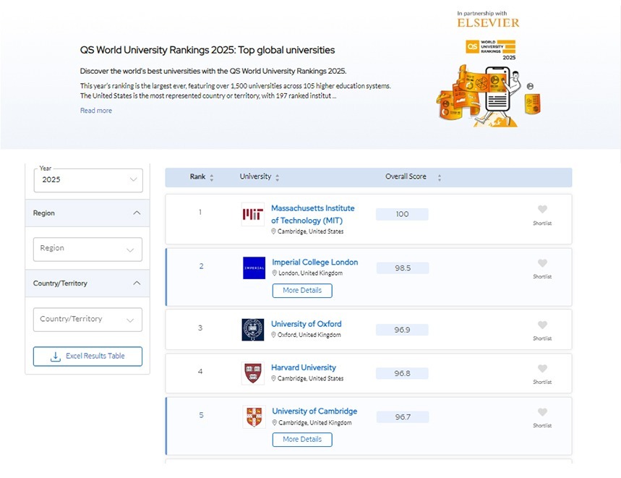Click location pin beside Cambridge, United States under MIT
621x478 pixels.
273,231
